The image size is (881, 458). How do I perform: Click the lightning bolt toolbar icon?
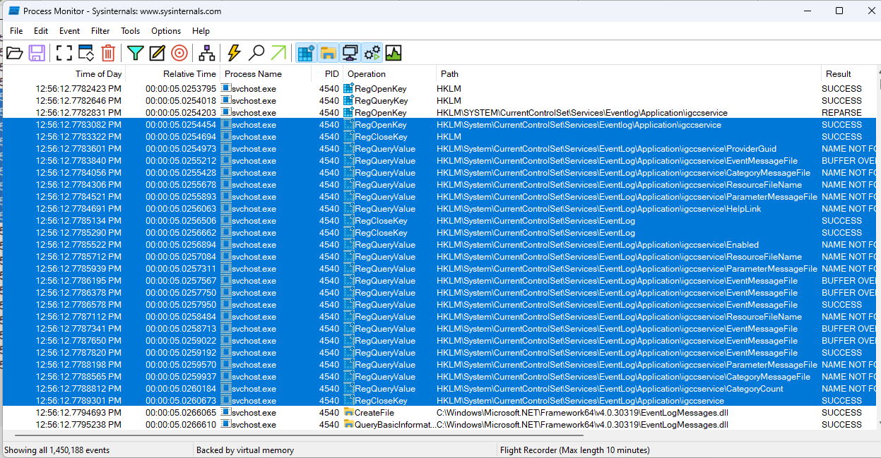(x=234, y=53)
